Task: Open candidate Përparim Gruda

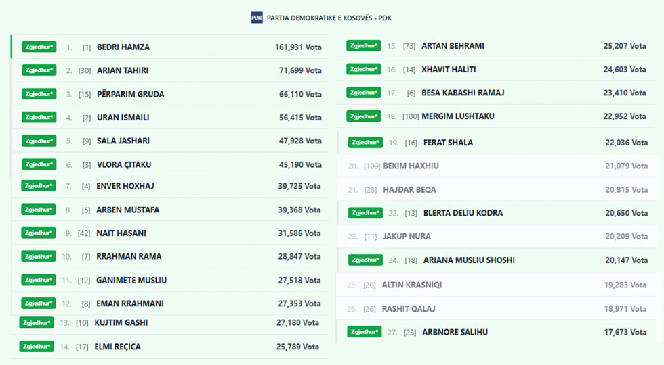Action: pyautogui.click(x=131, y=94)
